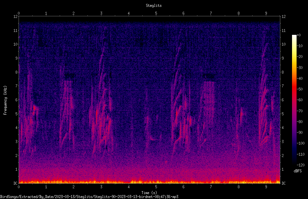This screenshot has width=308, height=199.
Task: Select the 0 second origin on bottom axis
Action: 19,187
